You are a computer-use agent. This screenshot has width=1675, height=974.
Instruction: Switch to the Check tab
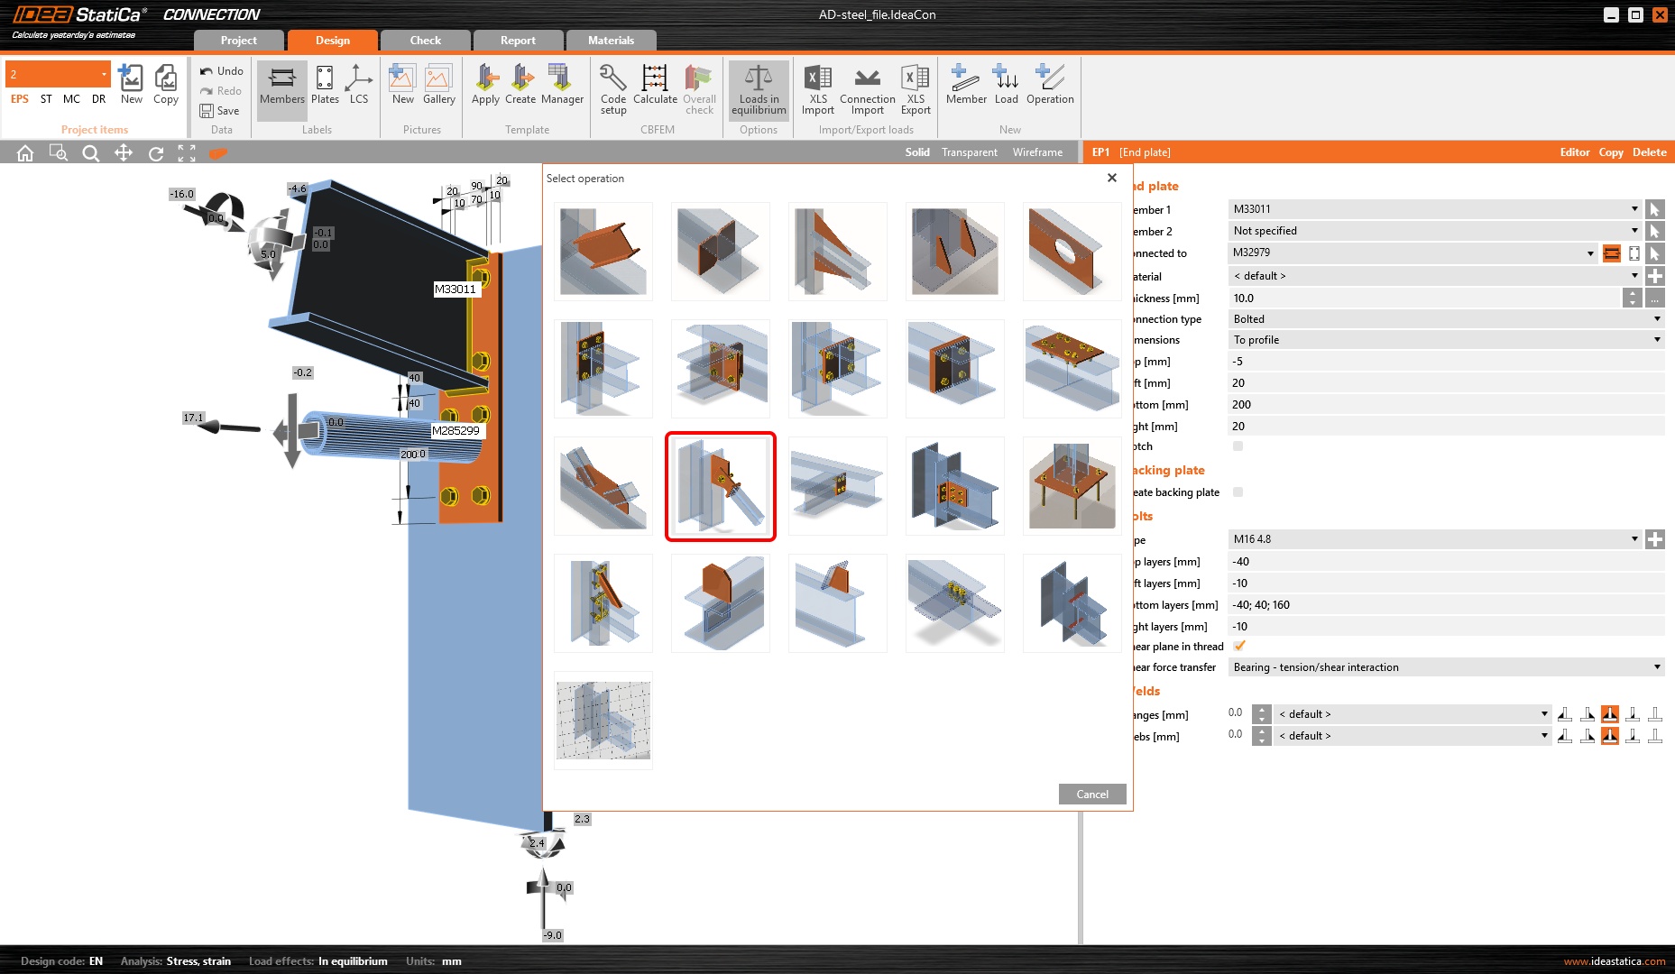coord(425,41)
